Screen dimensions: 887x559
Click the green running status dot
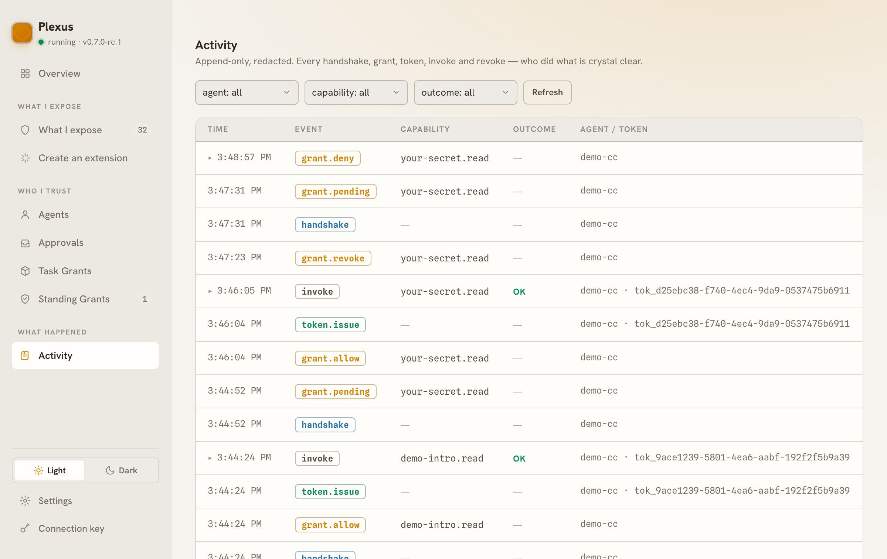click(x=41, y=42)
